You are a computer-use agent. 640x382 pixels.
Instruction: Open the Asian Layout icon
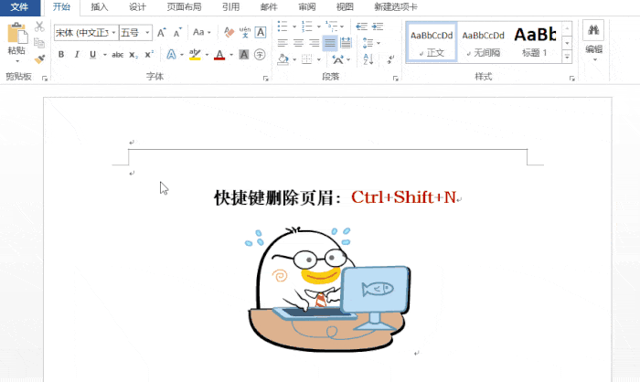click(x=338, y=59)
